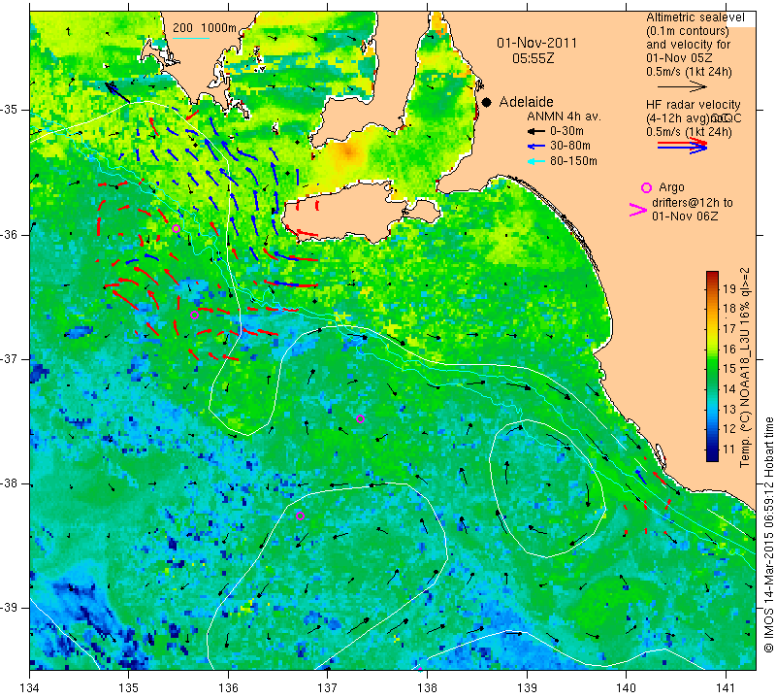Screen dimensions: 776x699
Task: Click the longitude axis label 134
Action: [29, 687]
